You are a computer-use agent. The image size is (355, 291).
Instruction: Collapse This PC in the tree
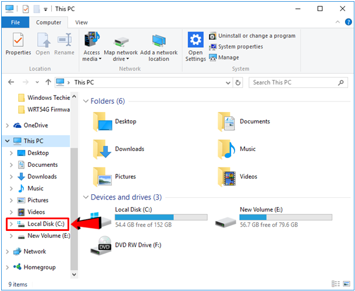point(7,141)
